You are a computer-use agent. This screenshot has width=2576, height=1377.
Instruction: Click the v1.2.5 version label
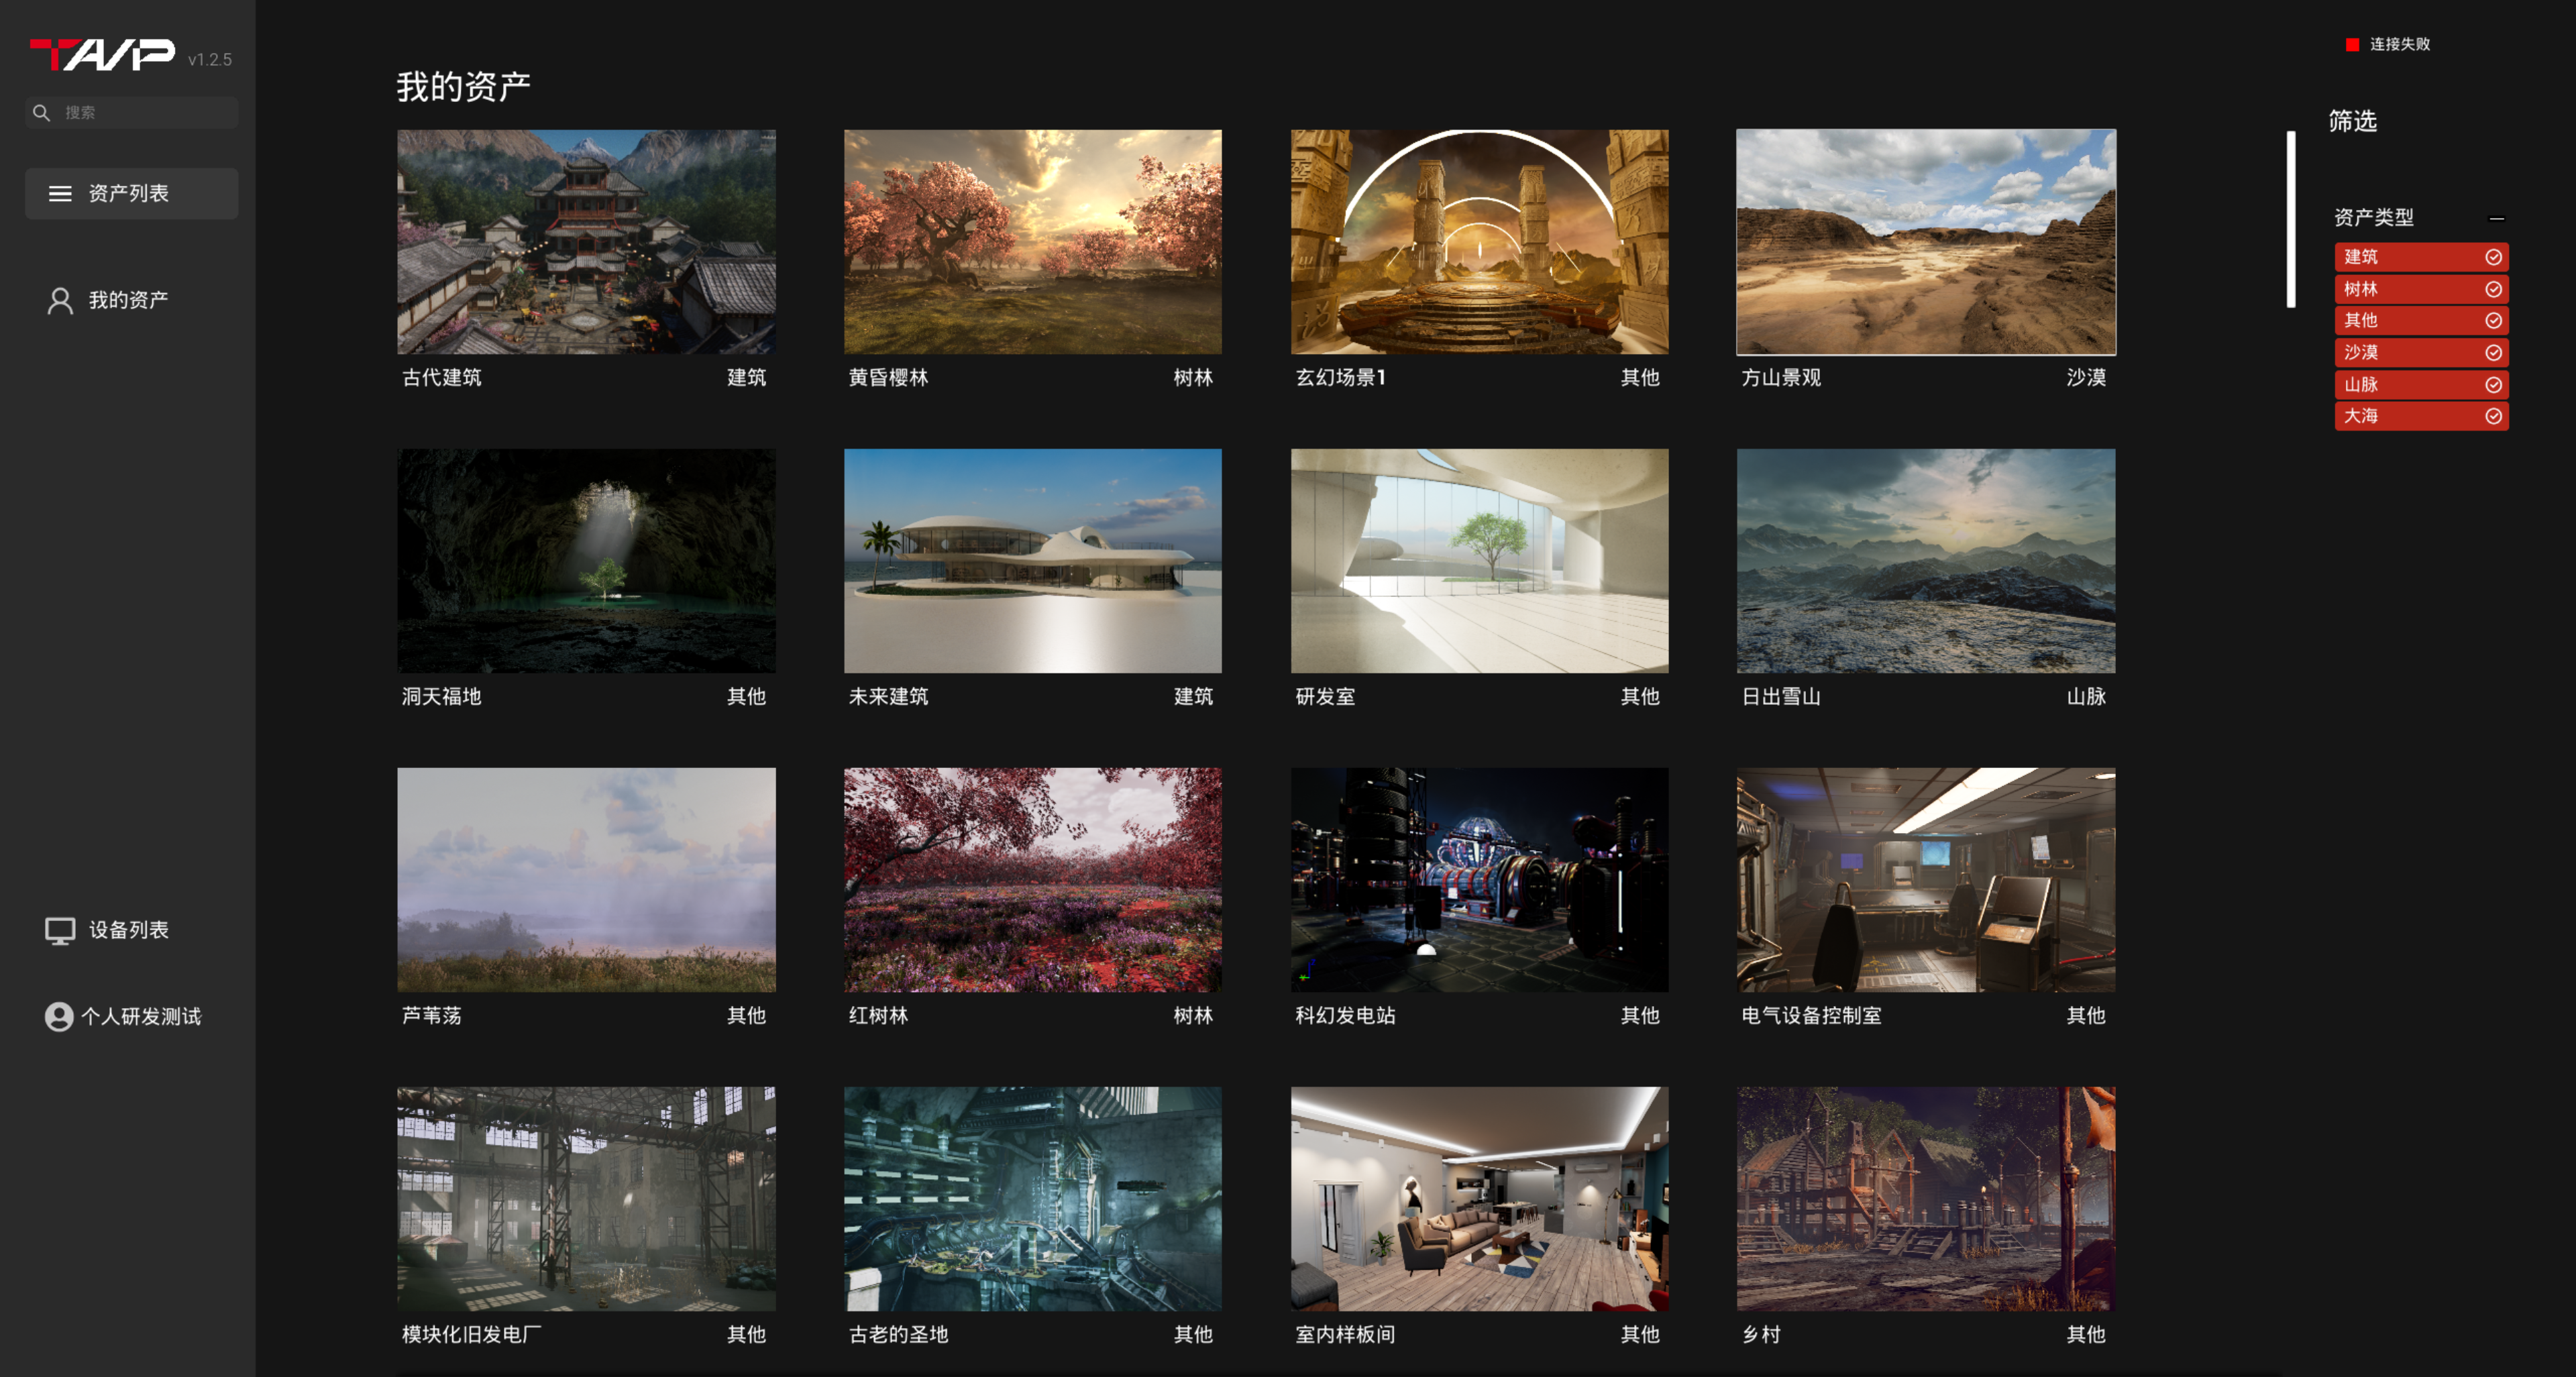(210, 60)
